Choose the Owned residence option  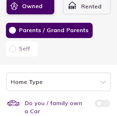point(30,7)
